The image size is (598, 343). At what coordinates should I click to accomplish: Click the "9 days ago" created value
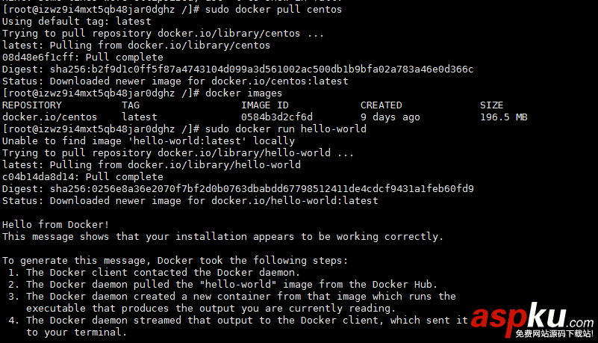tap(390, 117)
